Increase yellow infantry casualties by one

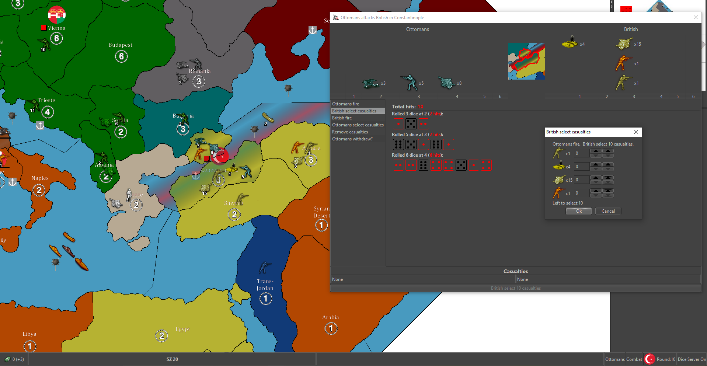point(596,151)
